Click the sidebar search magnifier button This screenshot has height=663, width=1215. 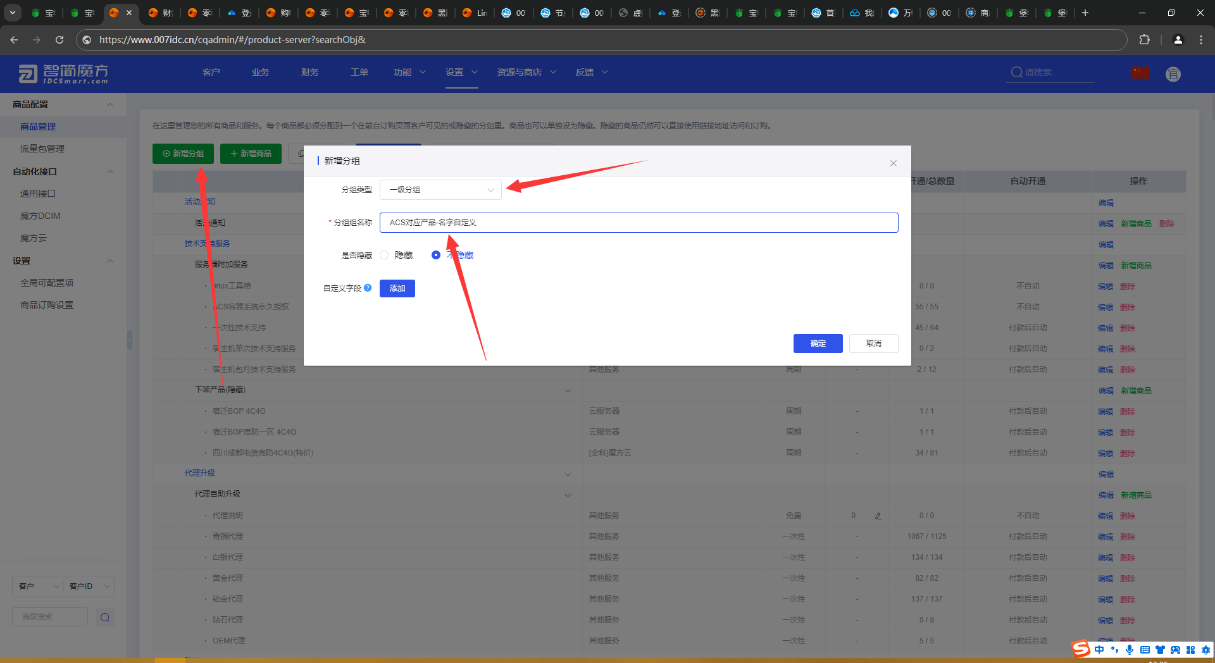pyautogui.click(x=105, y=617)
